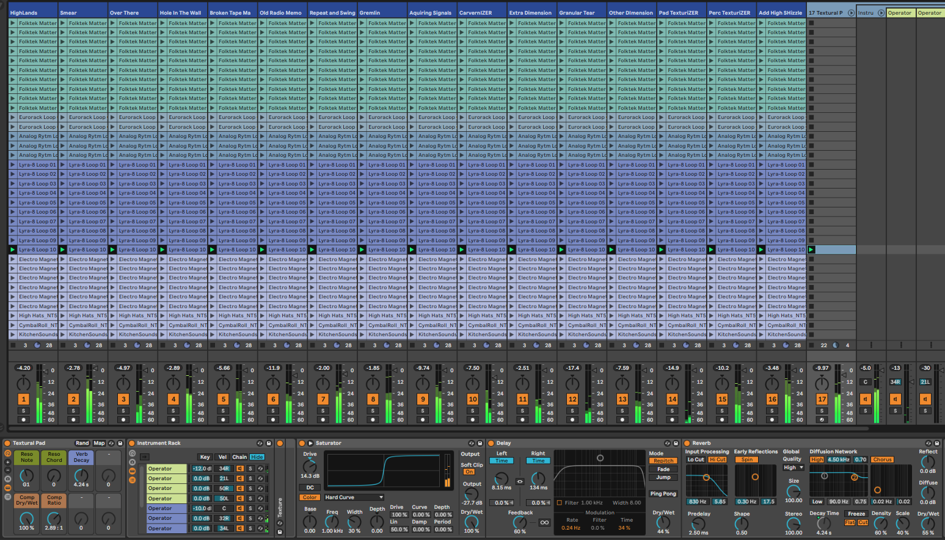This screenshot has height=540, width=945.
Task: Open the Global Quality dropdown in the Reverb
Action: coord(793,467)
